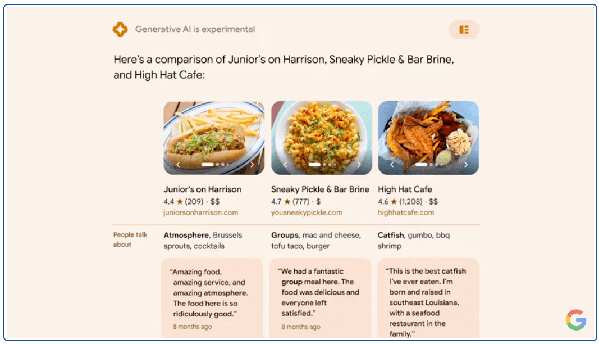Open the Sneaky Pickle mac and cheese photo
599x344 pixels.
(x=322, y=135)
